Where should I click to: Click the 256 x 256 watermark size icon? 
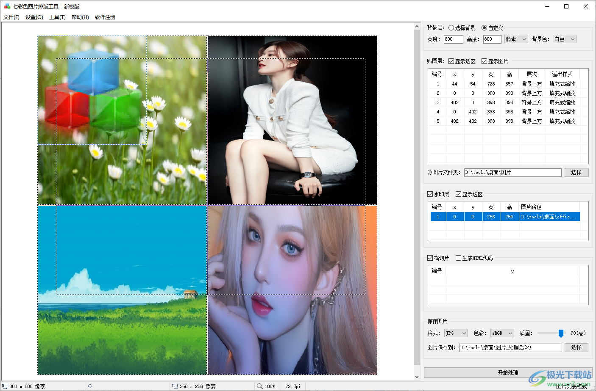pyautogui.click(x=174, y=386)
